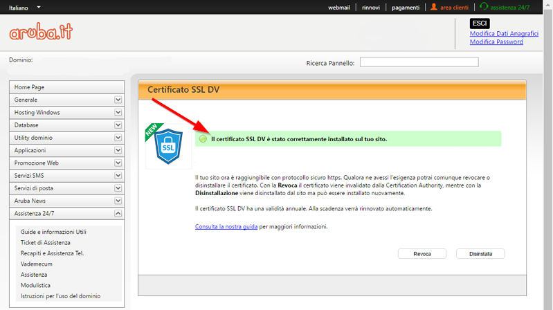Focus the Ricerca Pannello search field
Screen dimensions: 553x310
pos(419,62)
